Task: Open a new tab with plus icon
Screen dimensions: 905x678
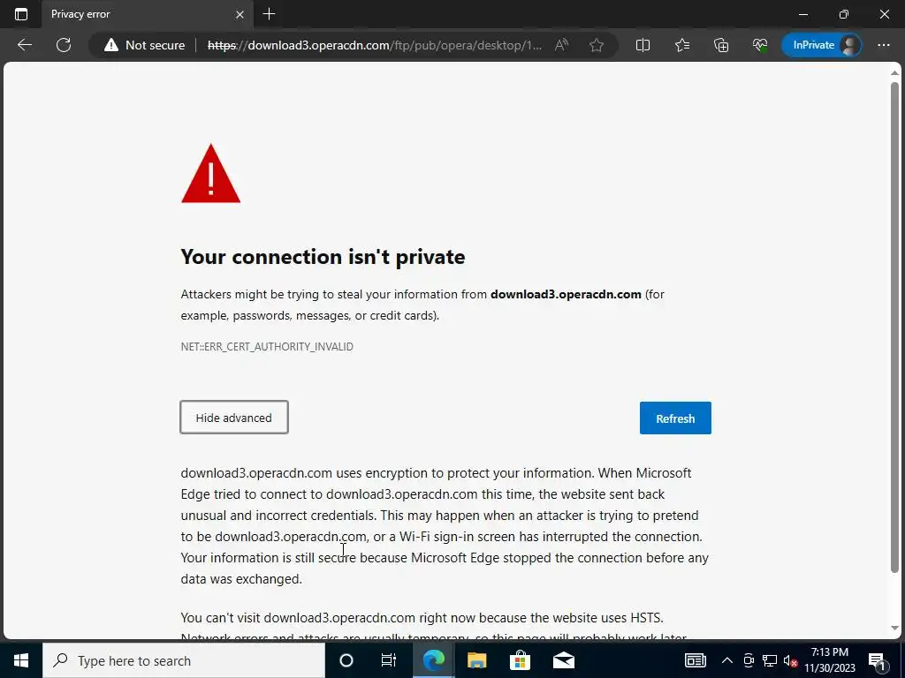Action: (269, 14)
